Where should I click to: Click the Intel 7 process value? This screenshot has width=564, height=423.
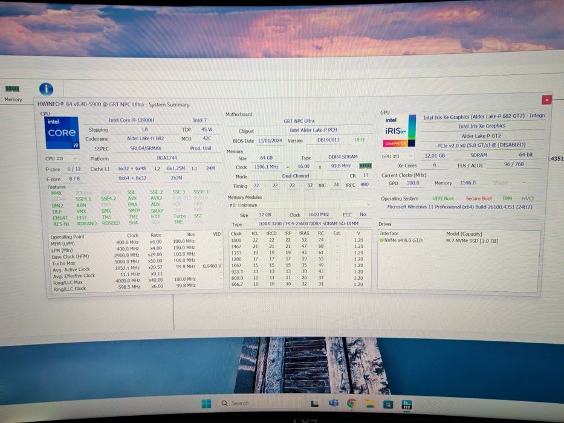tap(199, 120)
